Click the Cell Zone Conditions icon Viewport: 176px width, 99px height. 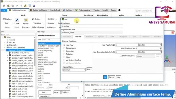click(x=7, y=48)
